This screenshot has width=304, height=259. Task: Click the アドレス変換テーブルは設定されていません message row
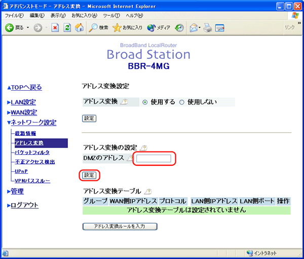click(186, 210)
